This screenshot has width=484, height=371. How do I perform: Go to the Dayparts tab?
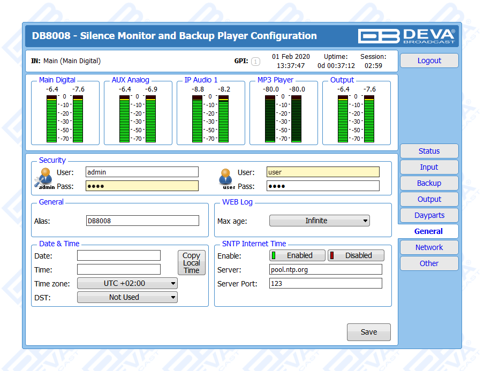[429, 215]
